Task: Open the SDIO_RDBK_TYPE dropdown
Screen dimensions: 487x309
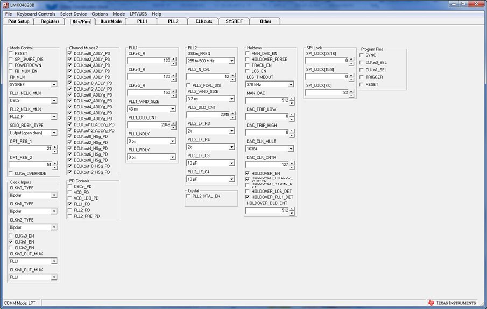Action: click(x=33, y=133)
